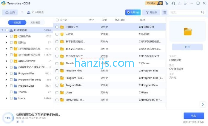Open the recovery guide (恢复指南) button
The width and height of the screenshot is (208, 126).
[133, 13]
